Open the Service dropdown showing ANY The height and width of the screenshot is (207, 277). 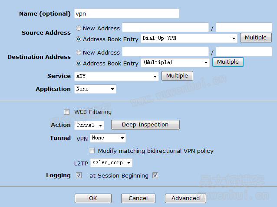pyautogui.click(x=116, y=76)
